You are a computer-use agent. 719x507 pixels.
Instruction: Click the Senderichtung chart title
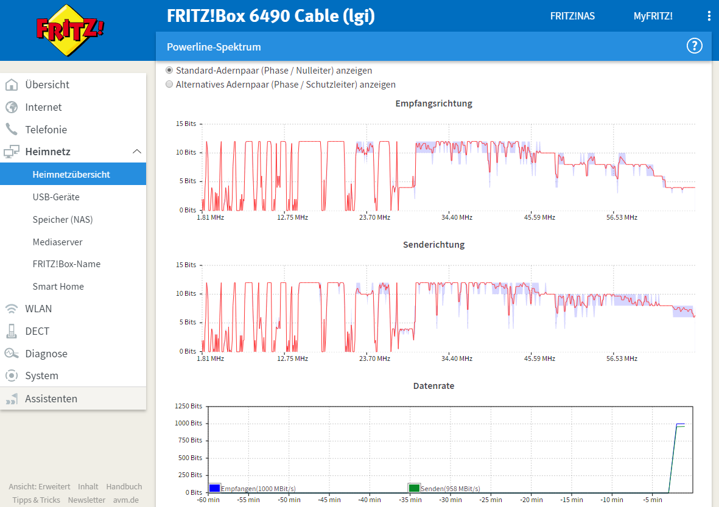pos(434,244)
